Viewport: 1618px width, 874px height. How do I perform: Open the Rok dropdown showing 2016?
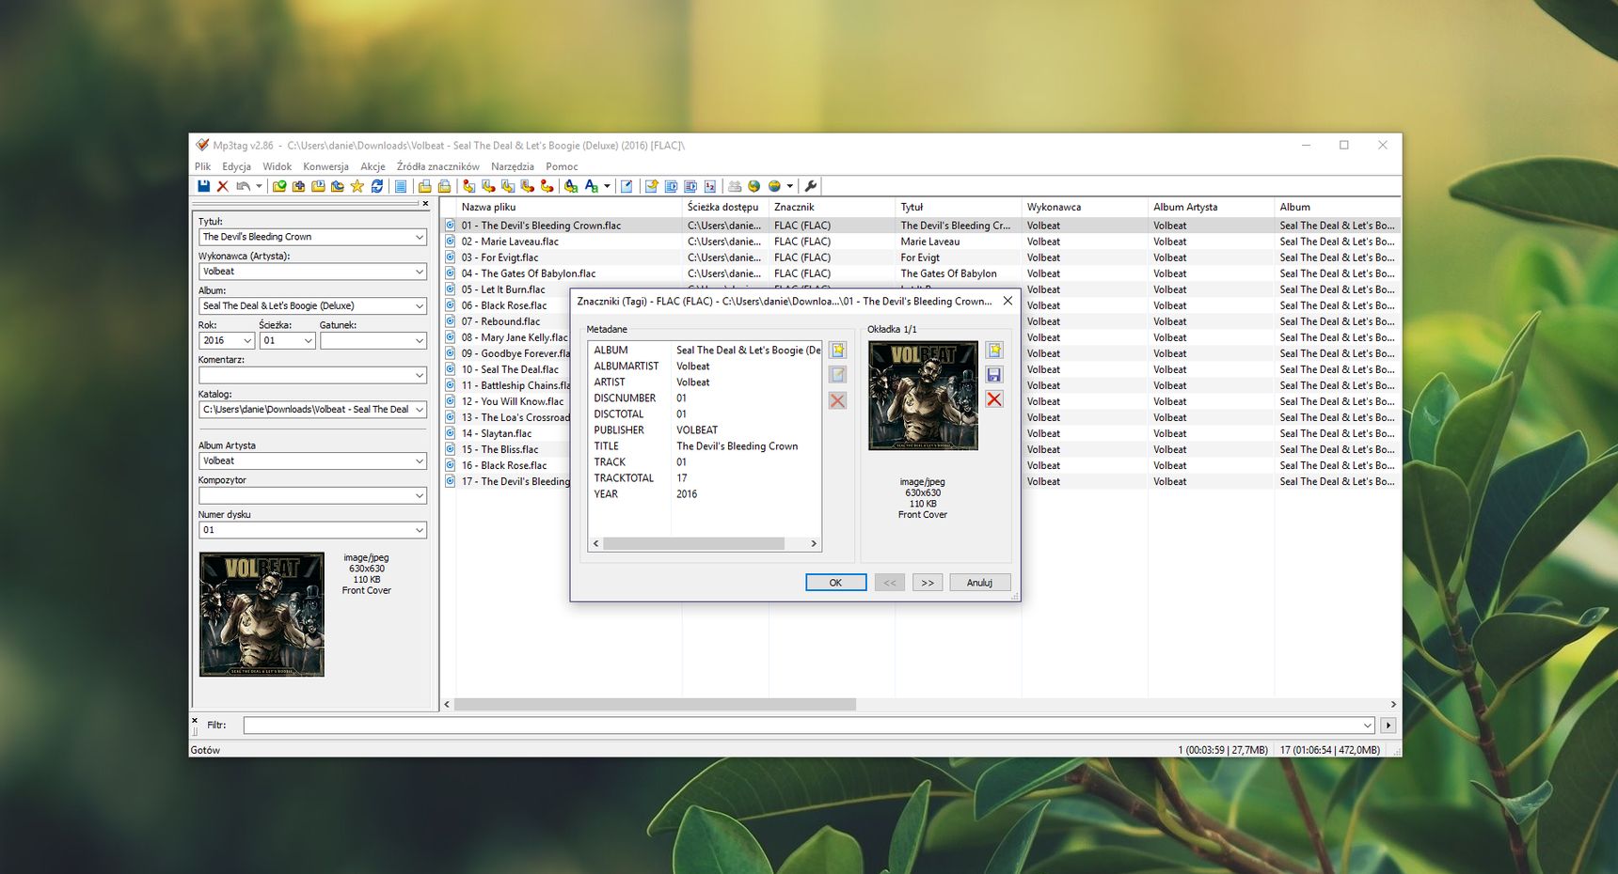247,340
